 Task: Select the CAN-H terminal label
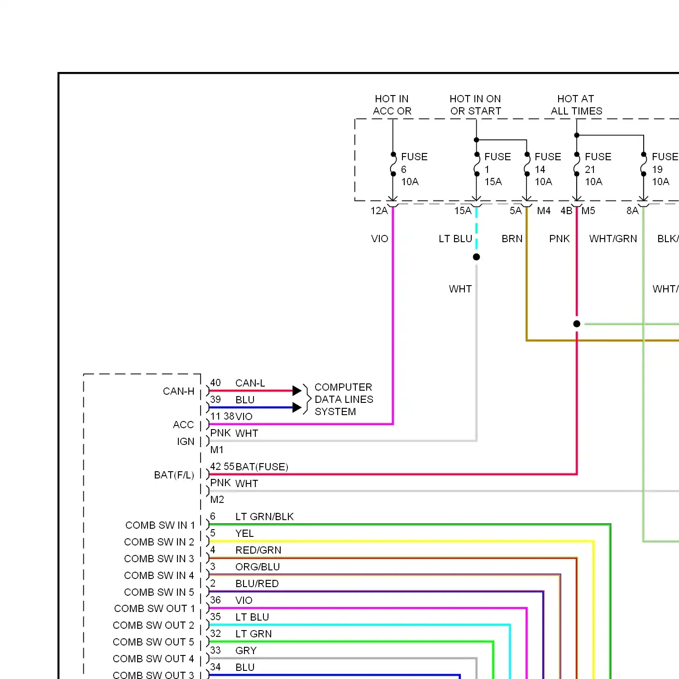(x=178, y=392)
